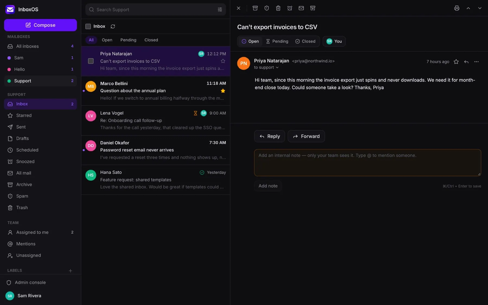Open the Starred folder

point(40,115)
